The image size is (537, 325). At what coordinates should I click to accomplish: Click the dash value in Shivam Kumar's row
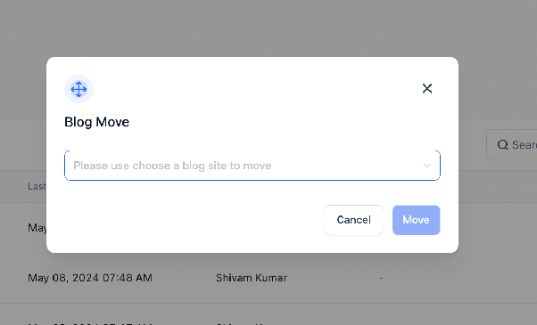[381, 278]
